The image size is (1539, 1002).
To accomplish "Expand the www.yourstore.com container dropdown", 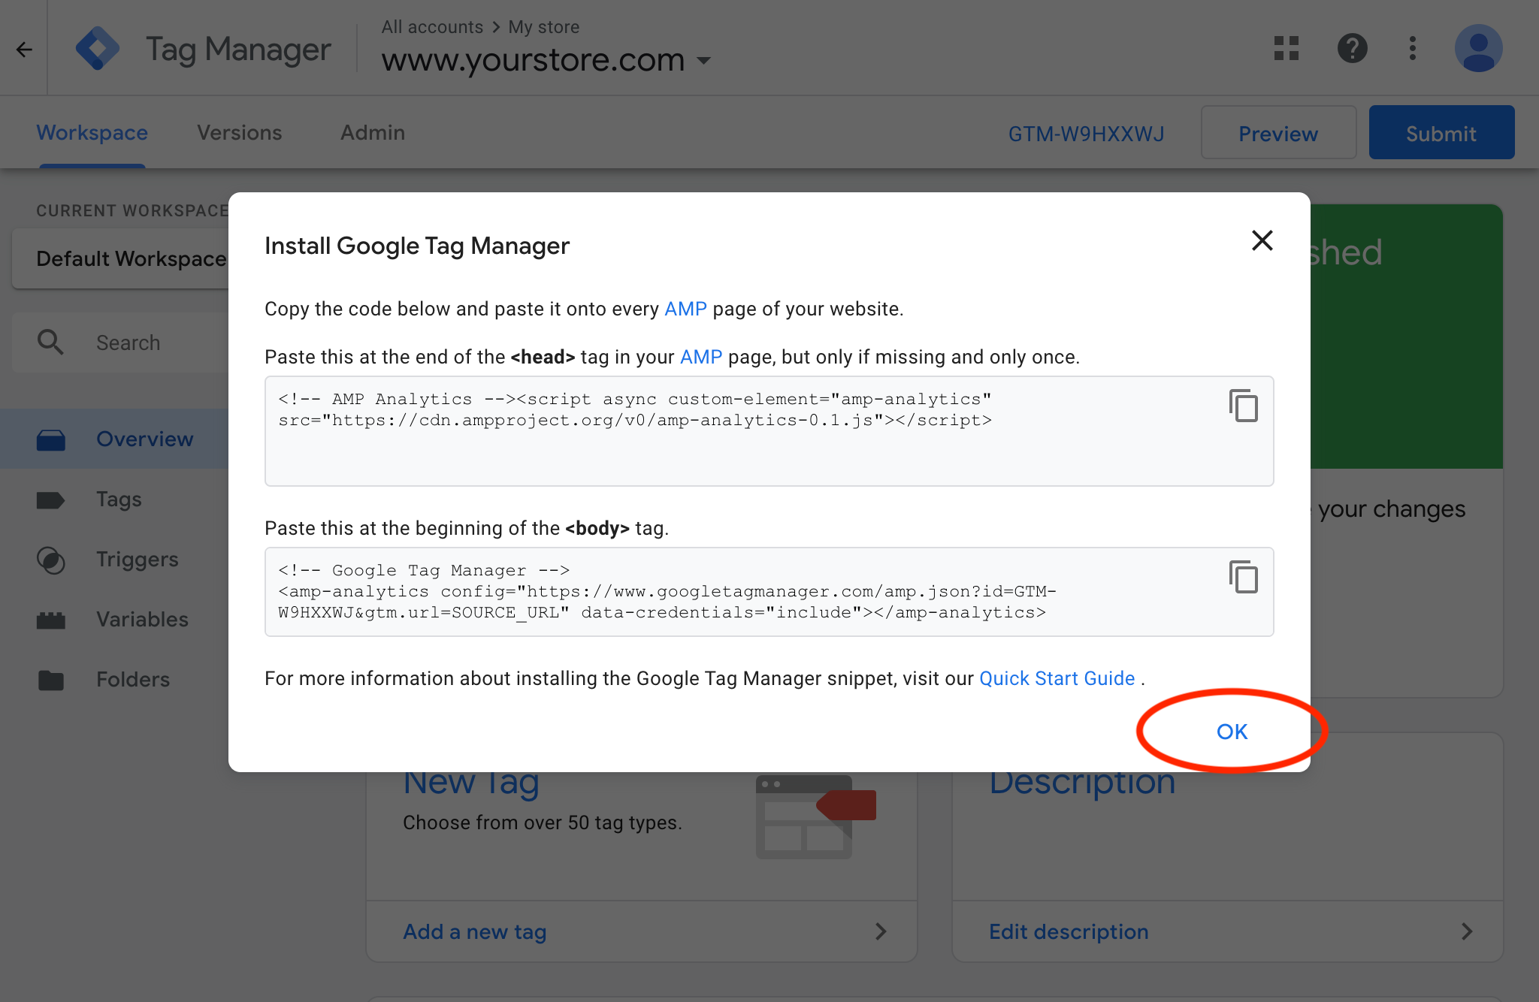I will click(704, 61).
